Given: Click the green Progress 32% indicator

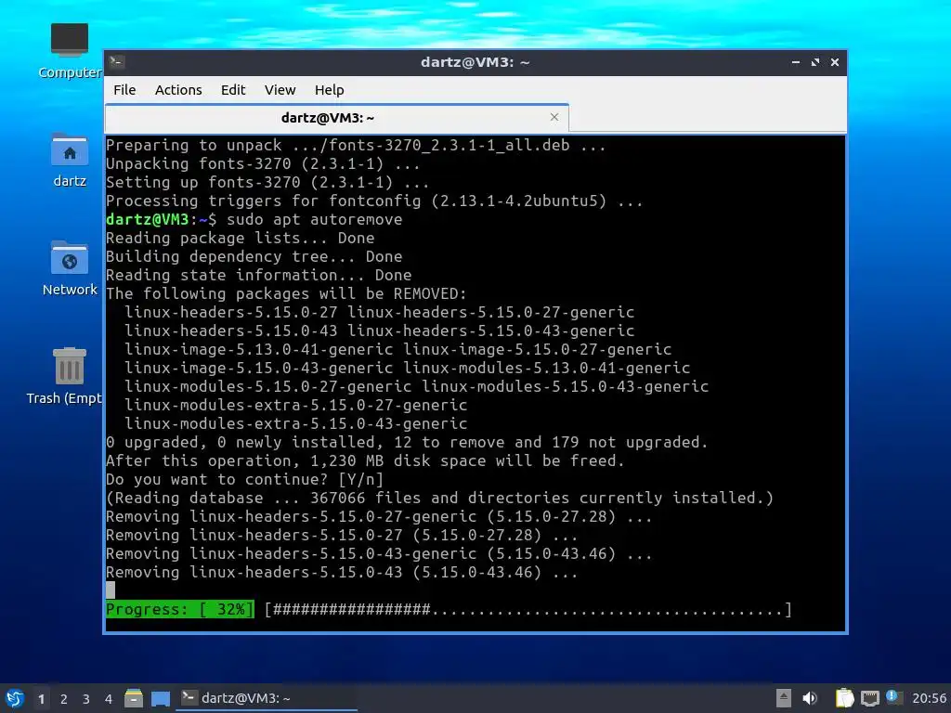Looking at the screenshot, I should pos(179,609).
